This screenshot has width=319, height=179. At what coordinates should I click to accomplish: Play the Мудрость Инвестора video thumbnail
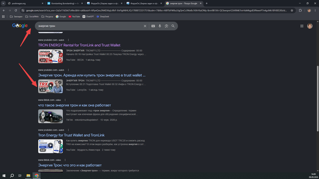50,146
